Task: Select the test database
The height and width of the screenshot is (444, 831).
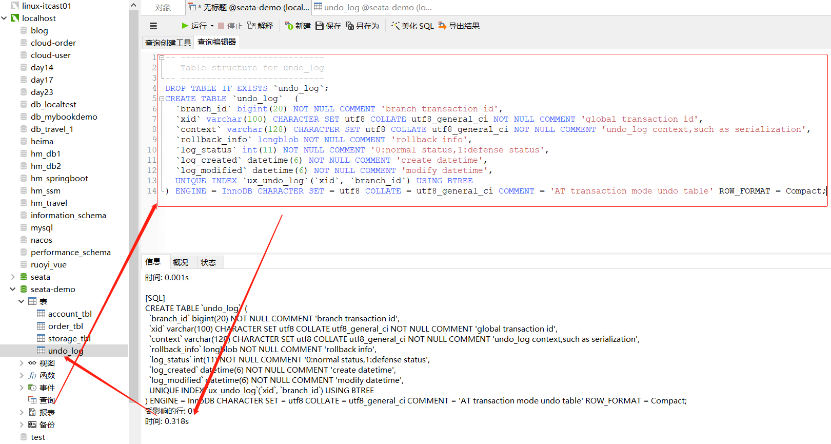Action: pyautogui.click(x=37, y=437)
